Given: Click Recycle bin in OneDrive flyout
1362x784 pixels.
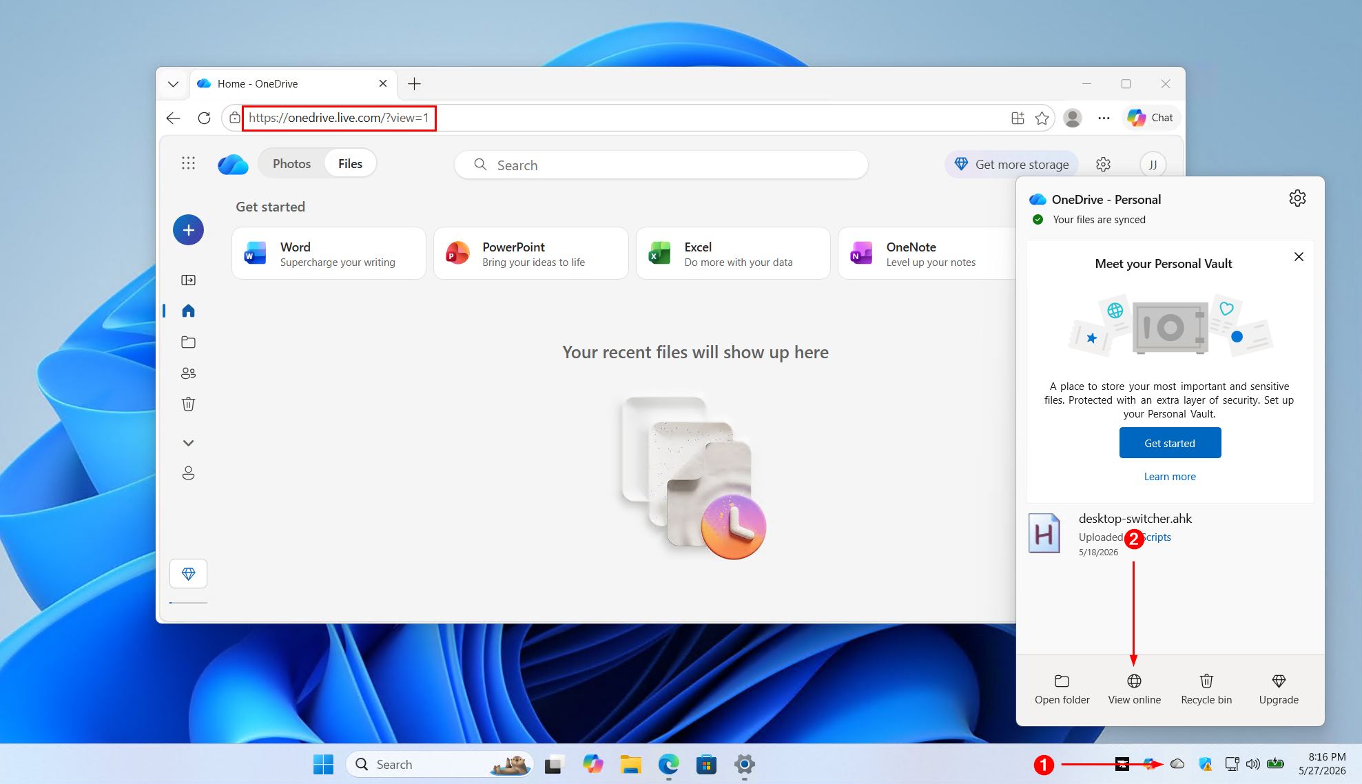Looking at the screenshot, I should (x=1206, y=690).
